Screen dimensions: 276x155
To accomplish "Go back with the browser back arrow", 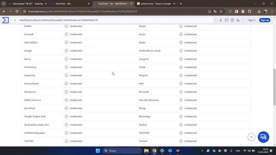I will (4, 12).
